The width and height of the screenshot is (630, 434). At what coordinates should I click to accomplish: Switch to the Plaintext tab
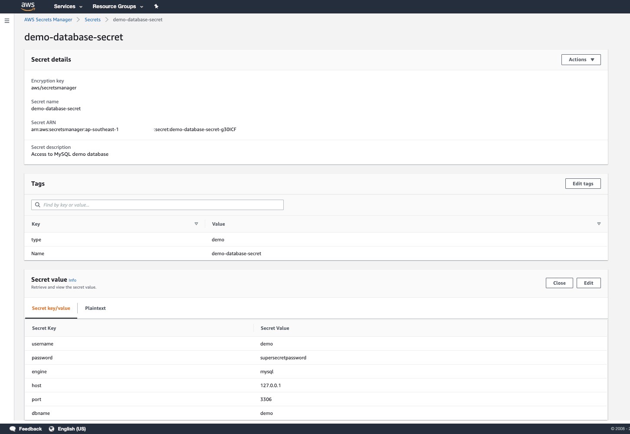[95, 308]
